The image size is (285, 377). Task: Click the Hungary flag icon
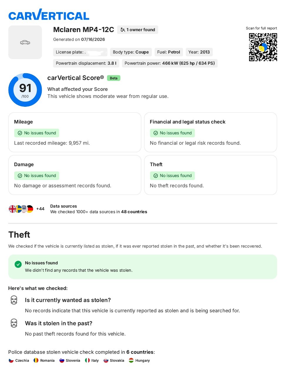pos(131,361)
